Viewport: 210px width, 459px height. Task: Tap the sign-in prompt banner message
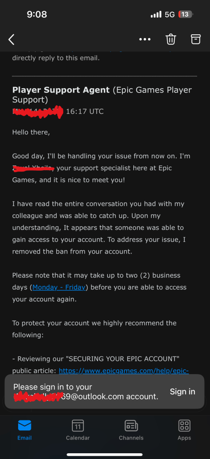[x=86, y=392]
